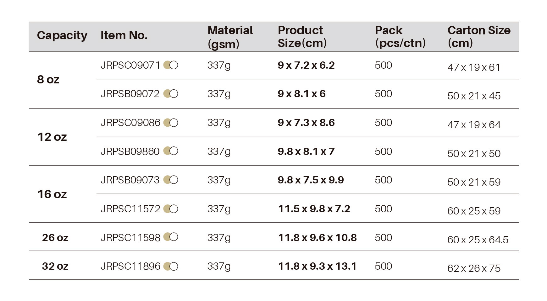Select the 8 oz capacity cell
547x301 pixels.
[48, 80]
